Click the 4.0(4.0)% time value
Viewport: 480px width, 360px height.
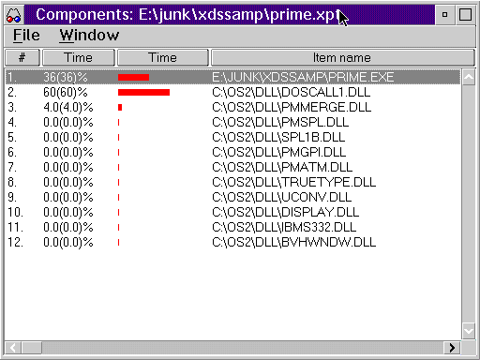pyautogui.click(x=68, y=108)
